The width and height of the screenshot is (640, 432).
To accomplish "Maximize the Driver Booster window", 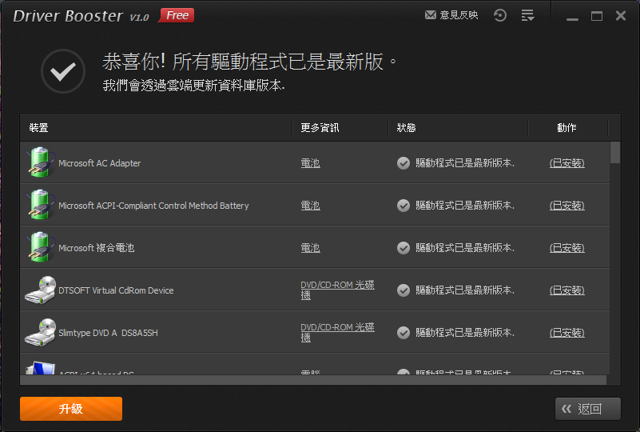I will tap(597, 16).
